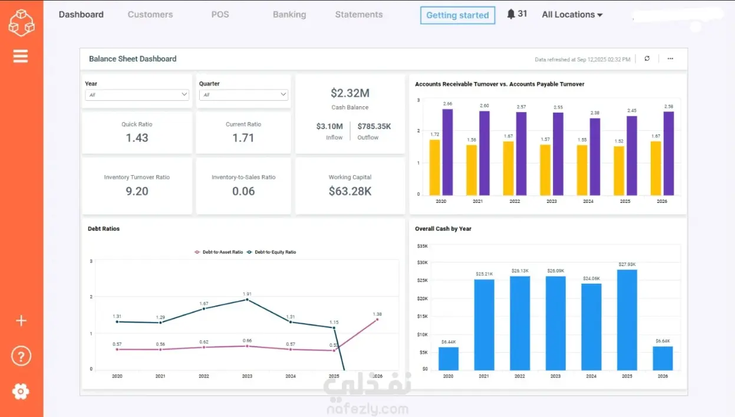Click the Getting started button

[x=457, y=15]
